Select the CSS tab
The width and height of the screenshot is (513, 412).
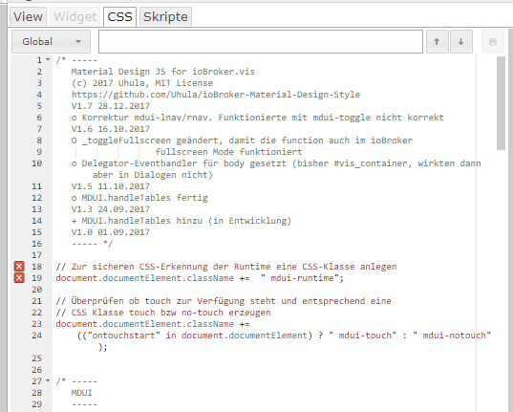[119, 16]
